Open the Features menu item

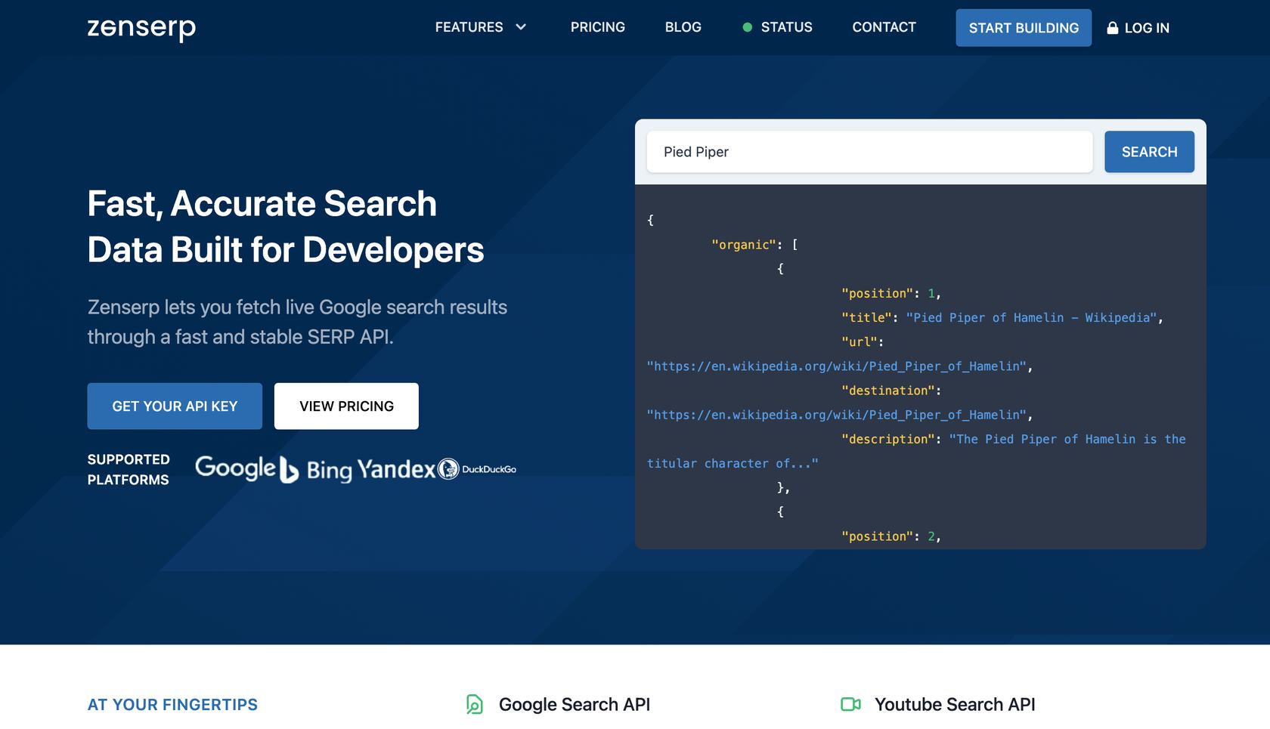(x=469, y=27)
